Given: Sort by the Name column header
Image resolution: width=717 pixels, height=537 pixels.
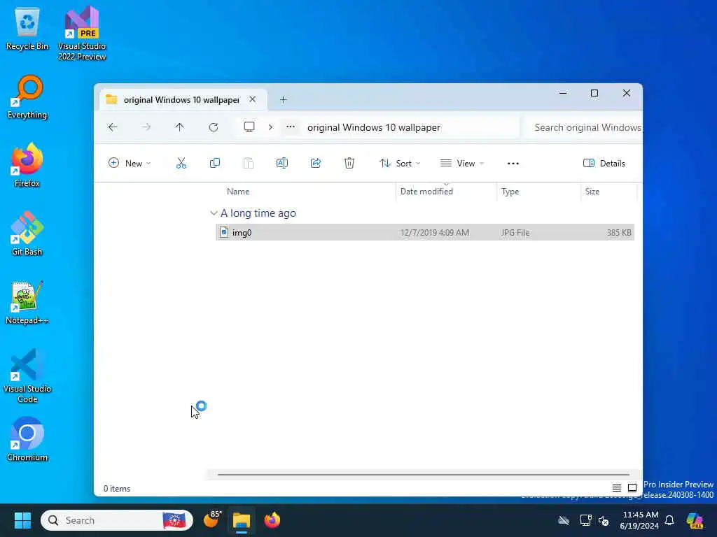Looking at the screenshot, I should point(238,192).
